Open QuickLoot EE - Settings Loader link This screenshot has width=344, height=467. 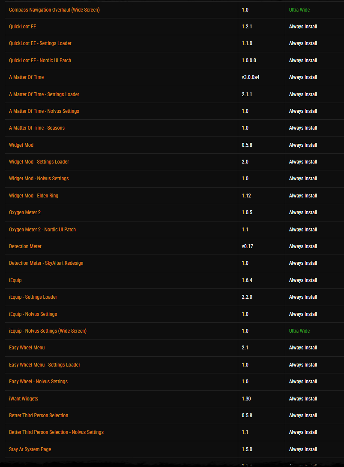pos(40,43)
